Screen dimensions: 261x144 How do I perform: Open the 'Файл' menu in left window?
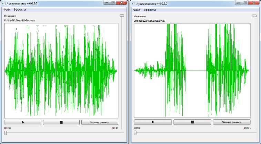click(x=7, y=10)
